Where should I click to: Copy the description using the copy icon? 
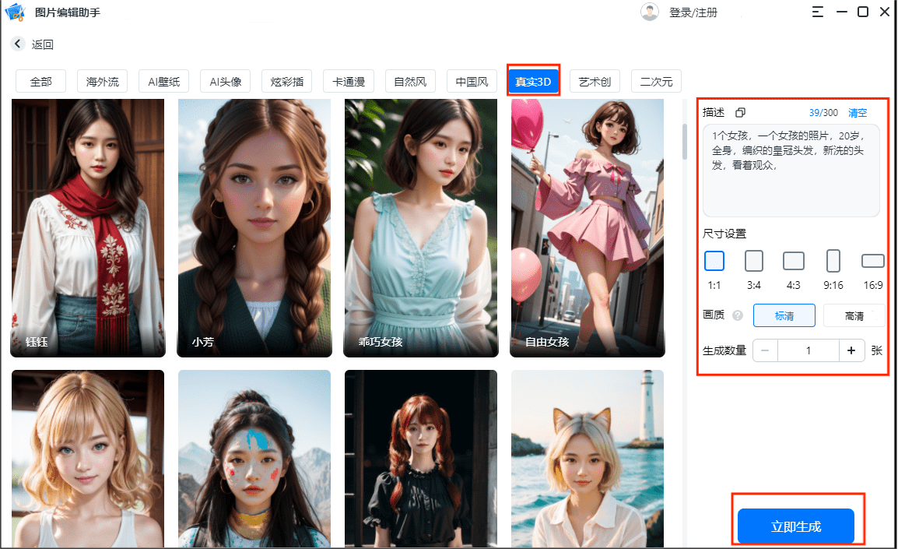coord(740,113)
